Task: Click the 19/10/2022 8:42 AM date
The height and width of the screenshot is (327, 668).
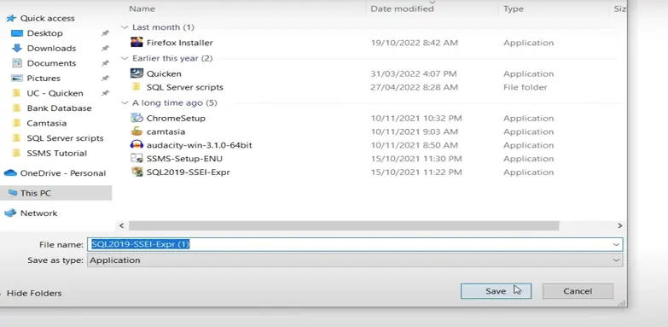Action: point(415,43)
